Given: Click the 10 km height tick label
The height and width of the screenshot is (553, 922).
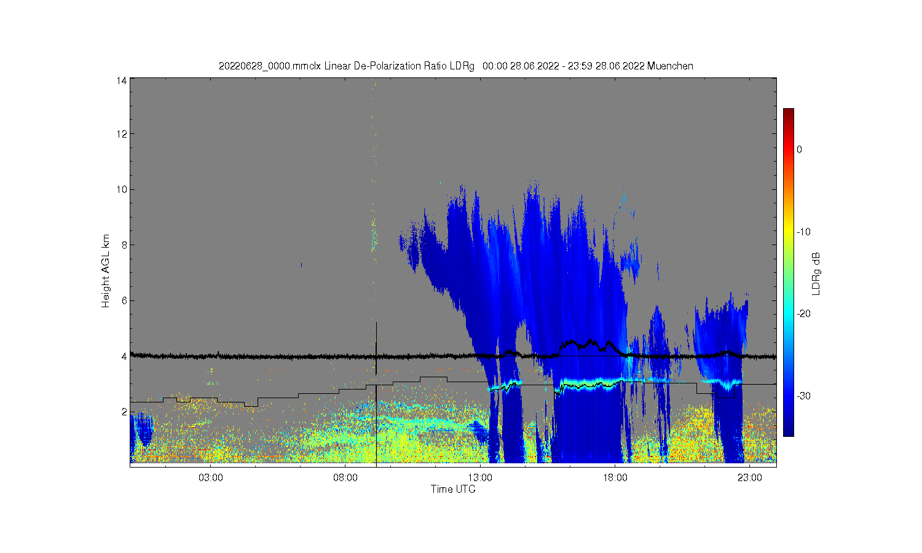Looking at the screenshot, I should (x=122, y=189).
